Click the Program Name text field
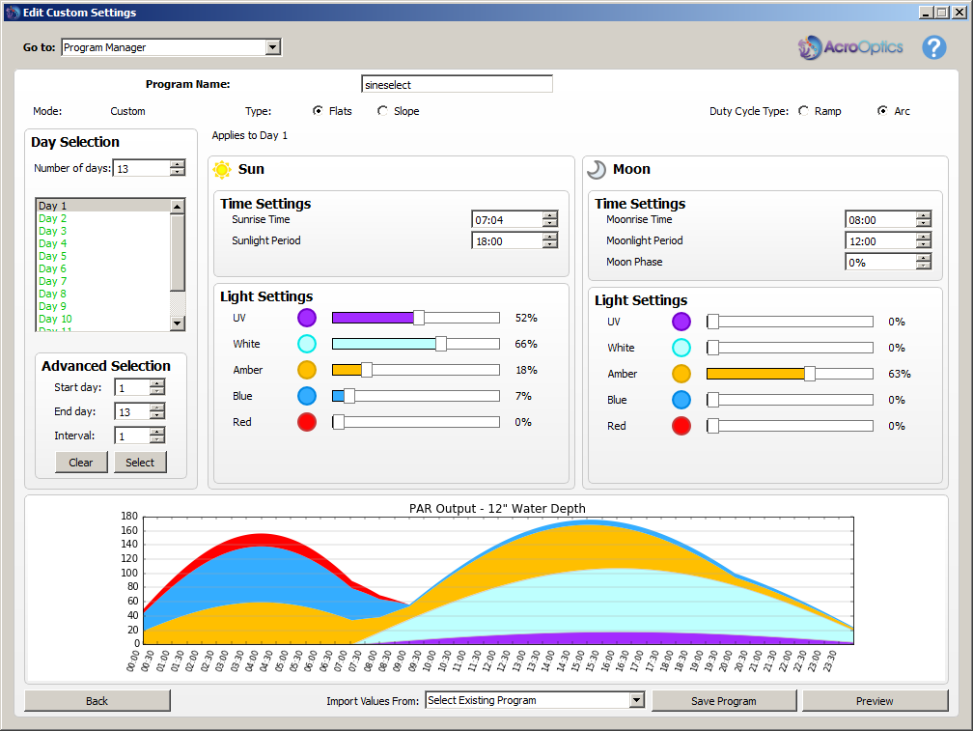This screenshot has height=731, width=973. pyautogui.click(x=457, y=84)
